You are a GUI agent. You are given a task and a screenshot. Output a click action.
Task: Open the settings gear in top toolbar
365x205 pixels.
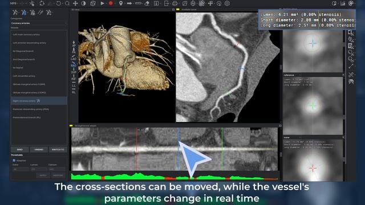point(227,3)
